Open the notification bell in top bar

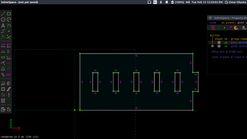tap(167, 2)
